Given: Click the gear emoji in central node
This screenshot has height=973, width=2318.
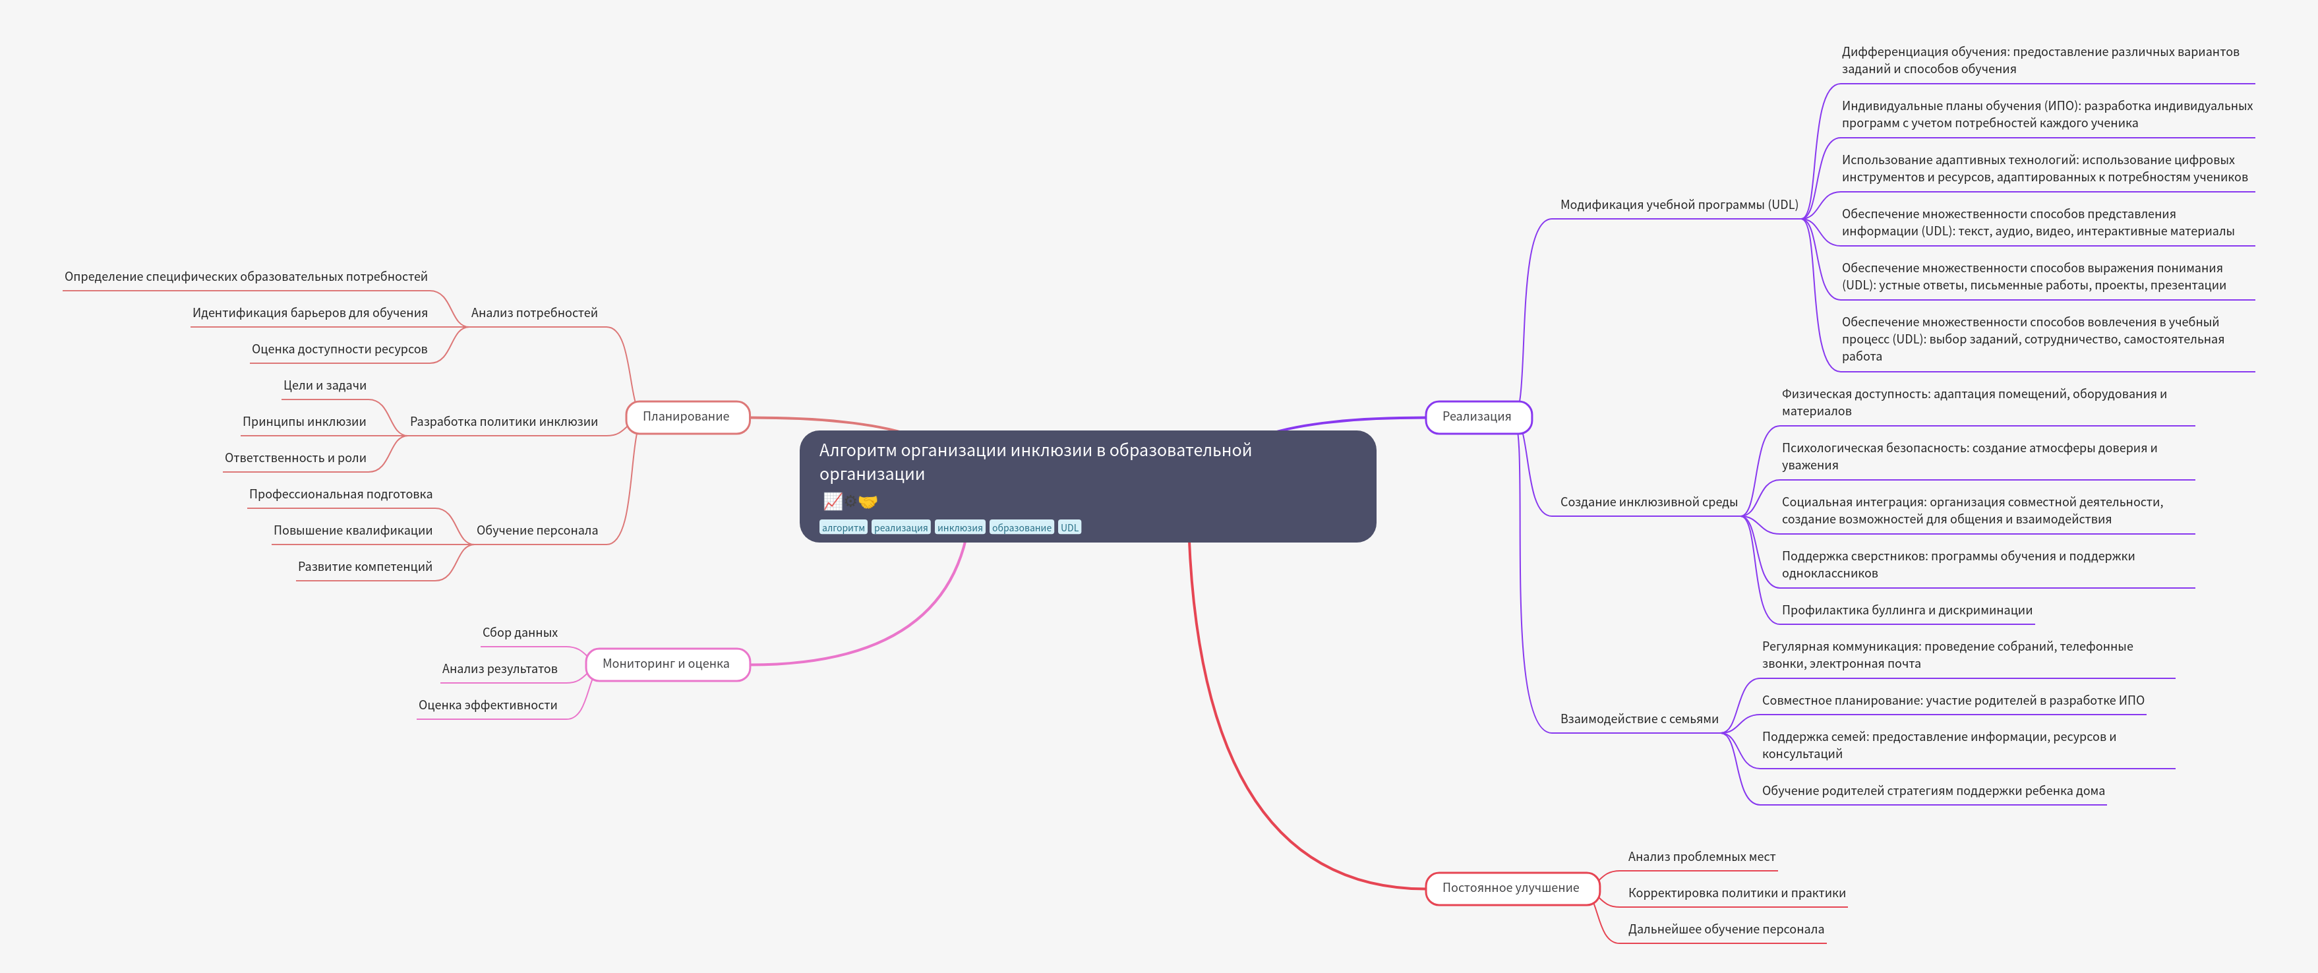Looking at the screenshot, I should tap(850, 502).
